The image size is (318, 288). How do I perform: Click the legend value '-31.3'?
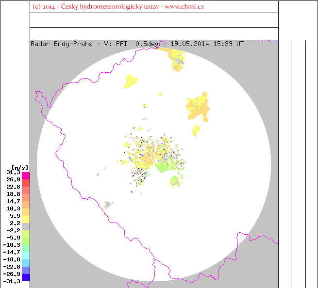click(x=12, y=281)
